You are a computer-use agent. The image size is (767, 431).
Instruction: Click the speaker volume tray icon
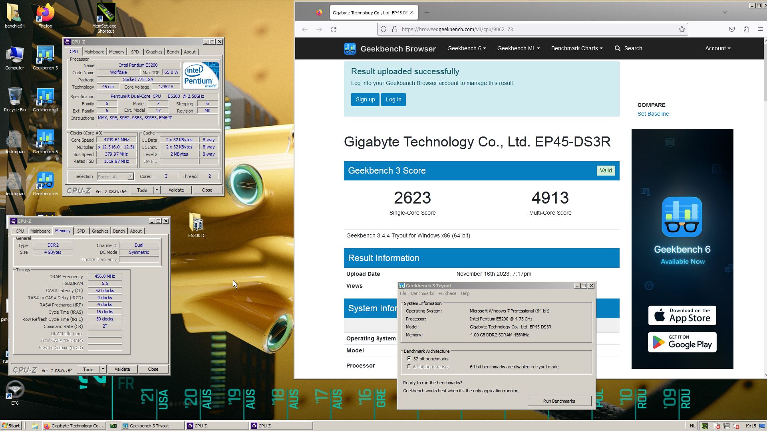pyautogui.click(x=736, y=426)
